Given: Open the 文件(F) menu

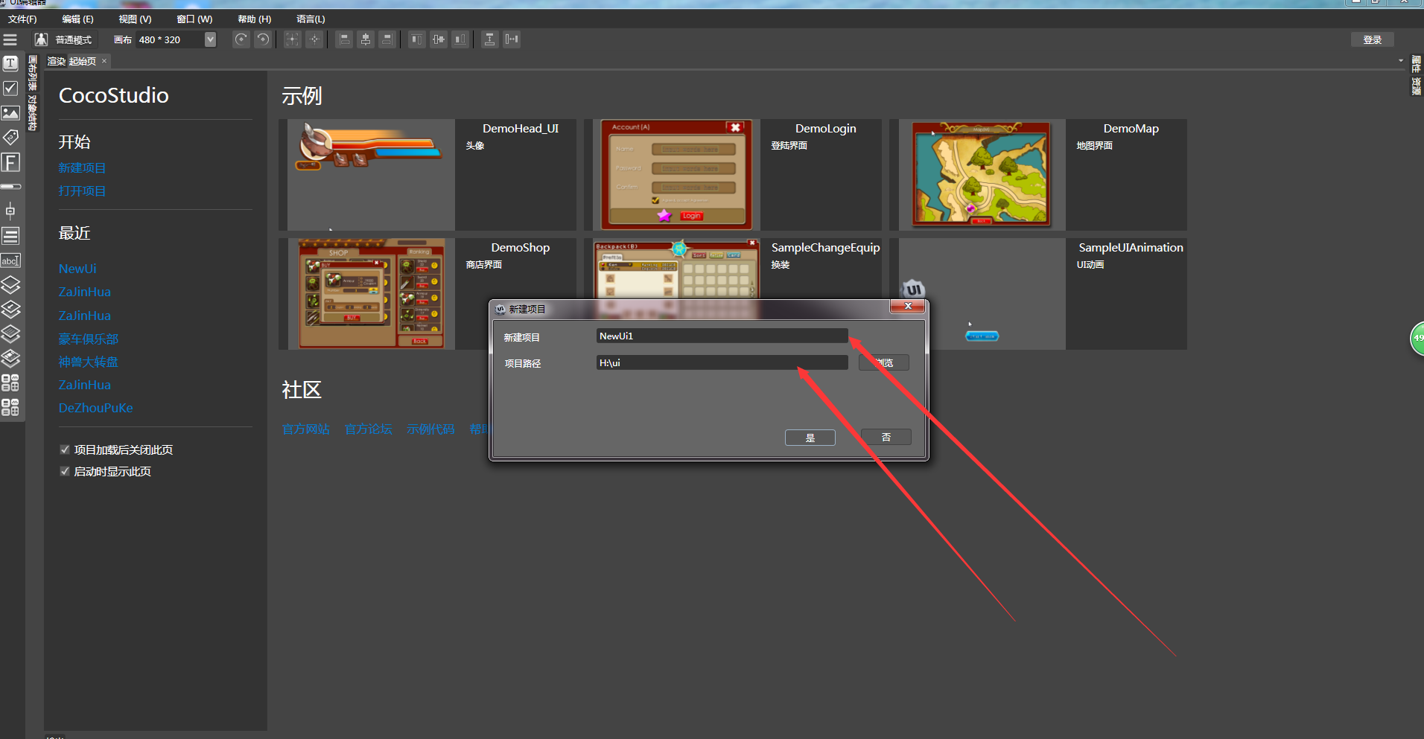Looking at the screenshot, I should [x=22, y=19].
